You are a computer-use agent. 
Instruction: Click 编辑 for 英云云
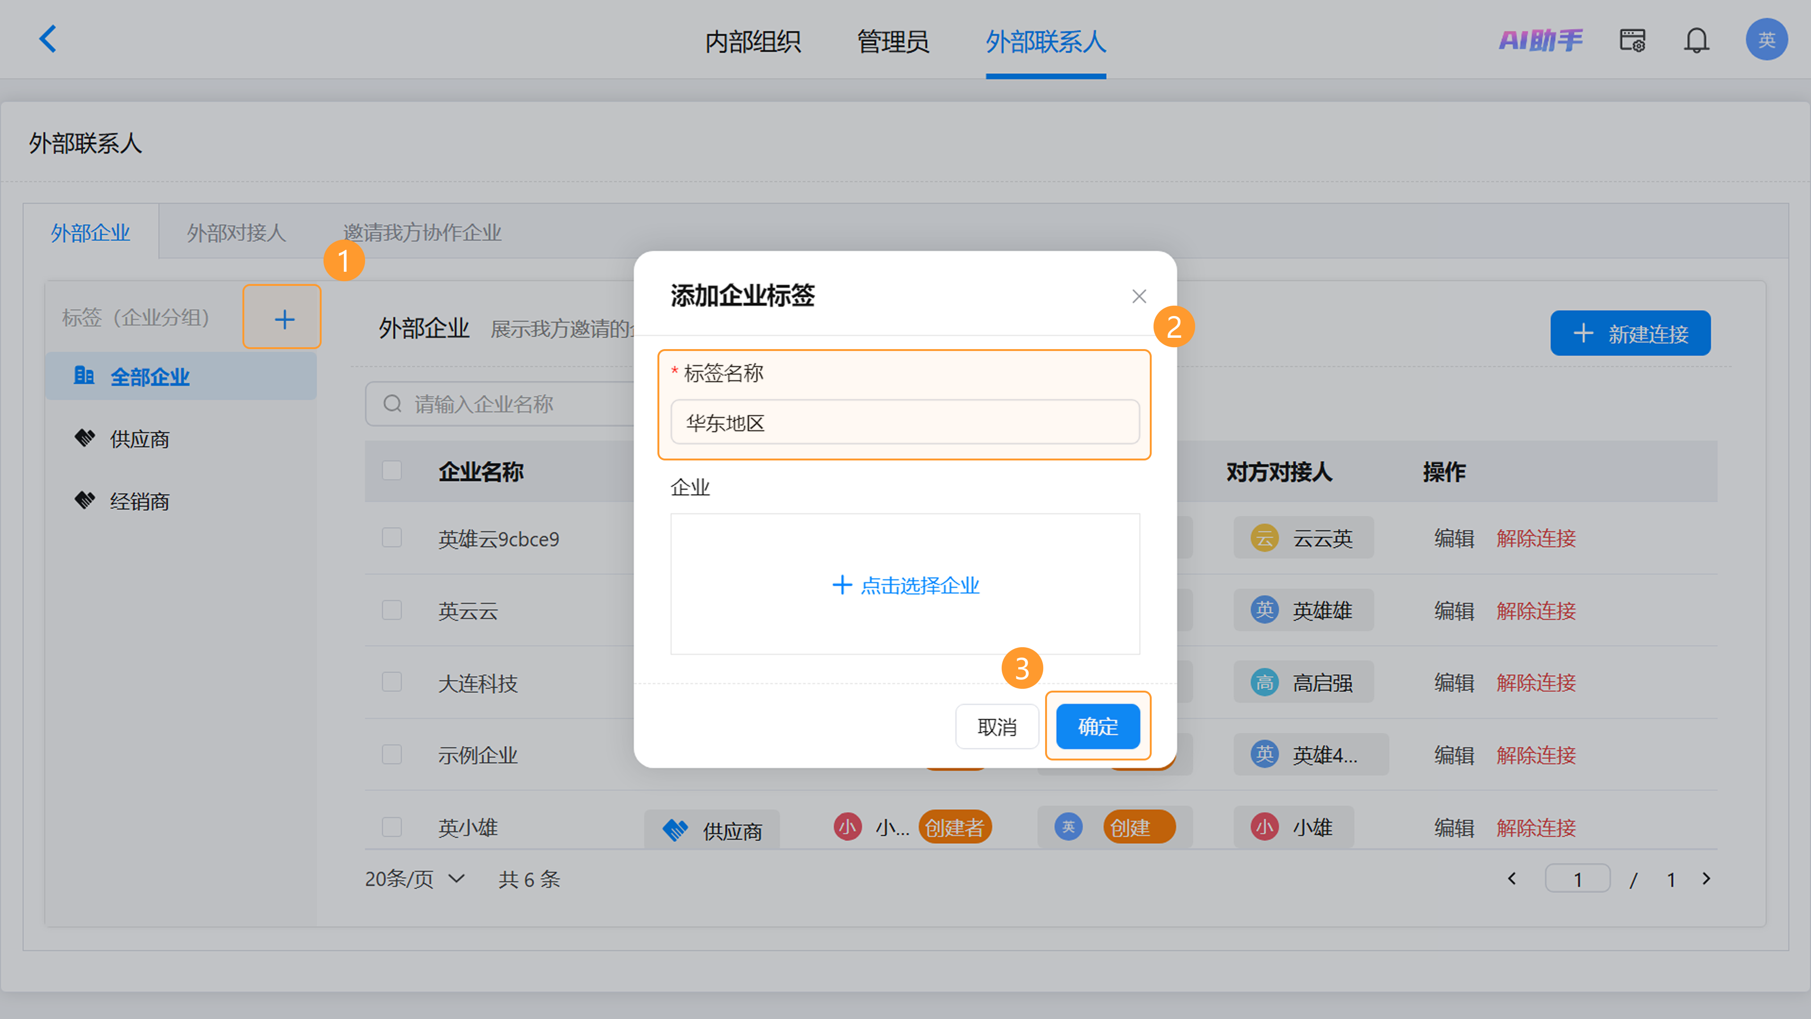click(x=1454, y=610)
